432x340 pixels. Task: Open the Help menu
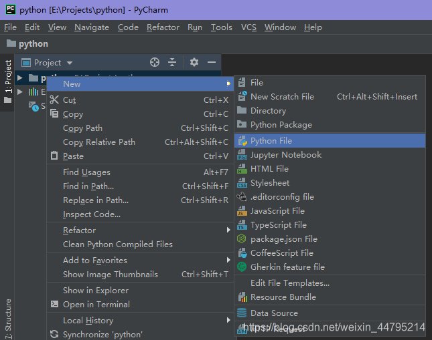[x=313, y=27]
